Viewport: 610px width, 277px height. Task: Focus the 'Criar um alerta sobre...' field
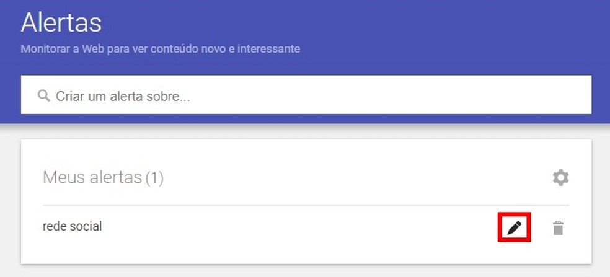point(310,96)
